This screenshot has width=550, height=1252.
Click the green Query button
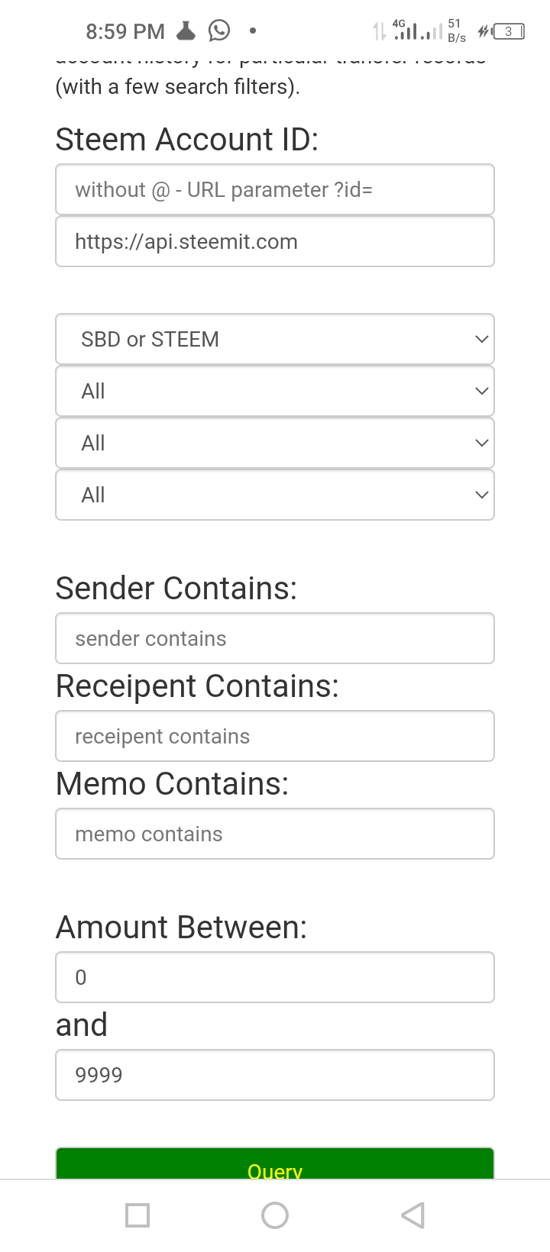(x=275, y=1163)
